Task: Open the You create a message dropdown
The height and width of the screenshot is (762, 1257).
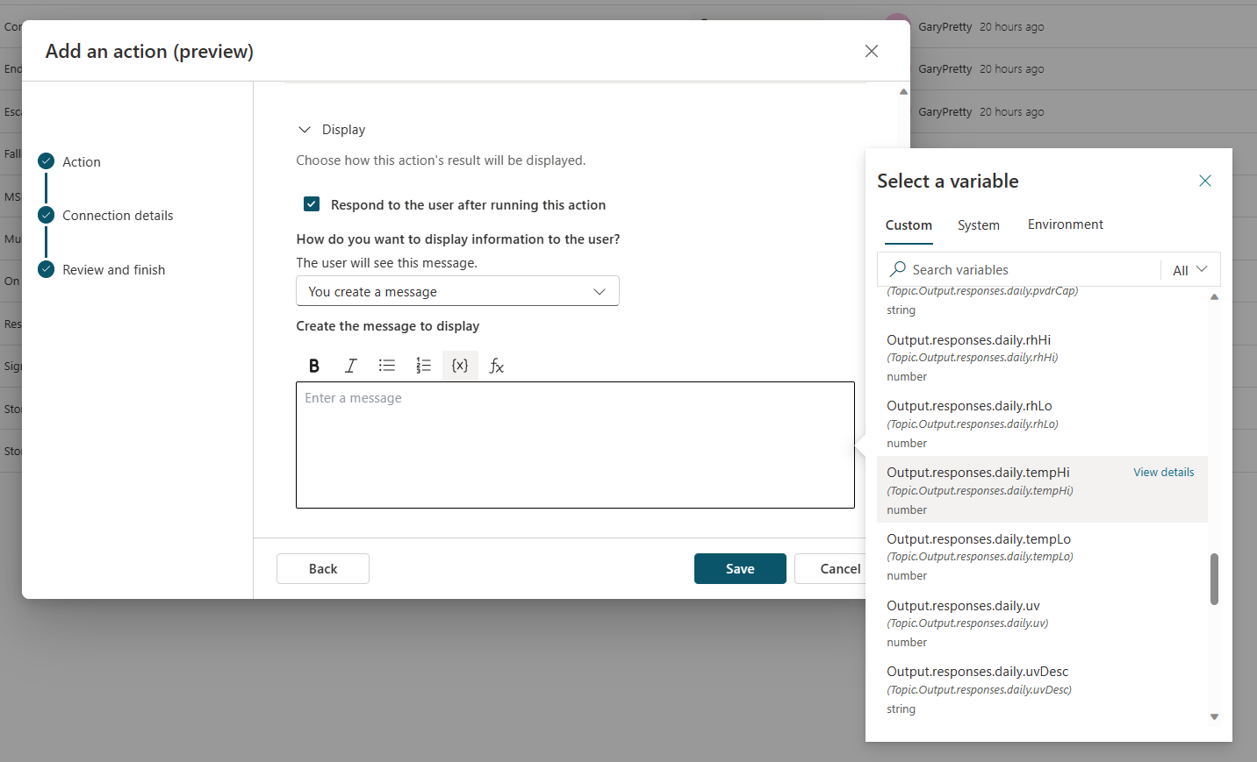Action: tap(457, 291)
